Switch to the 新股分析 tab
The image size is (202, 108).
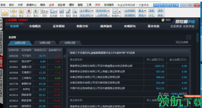pyautogui.click(x=82, y=26)
